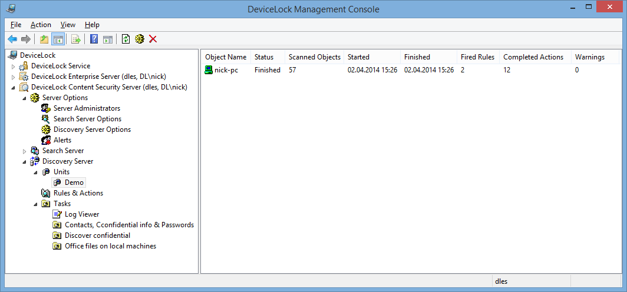Click the DeviceLock Content Security Server icon
The width and height of the screenshot is (627, 292).
(24, 87)
